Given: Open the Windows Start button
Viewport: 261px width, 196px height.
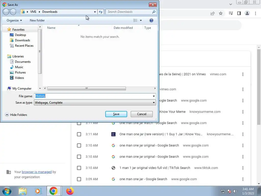Looking at the screenshot, I should [7, 191].
